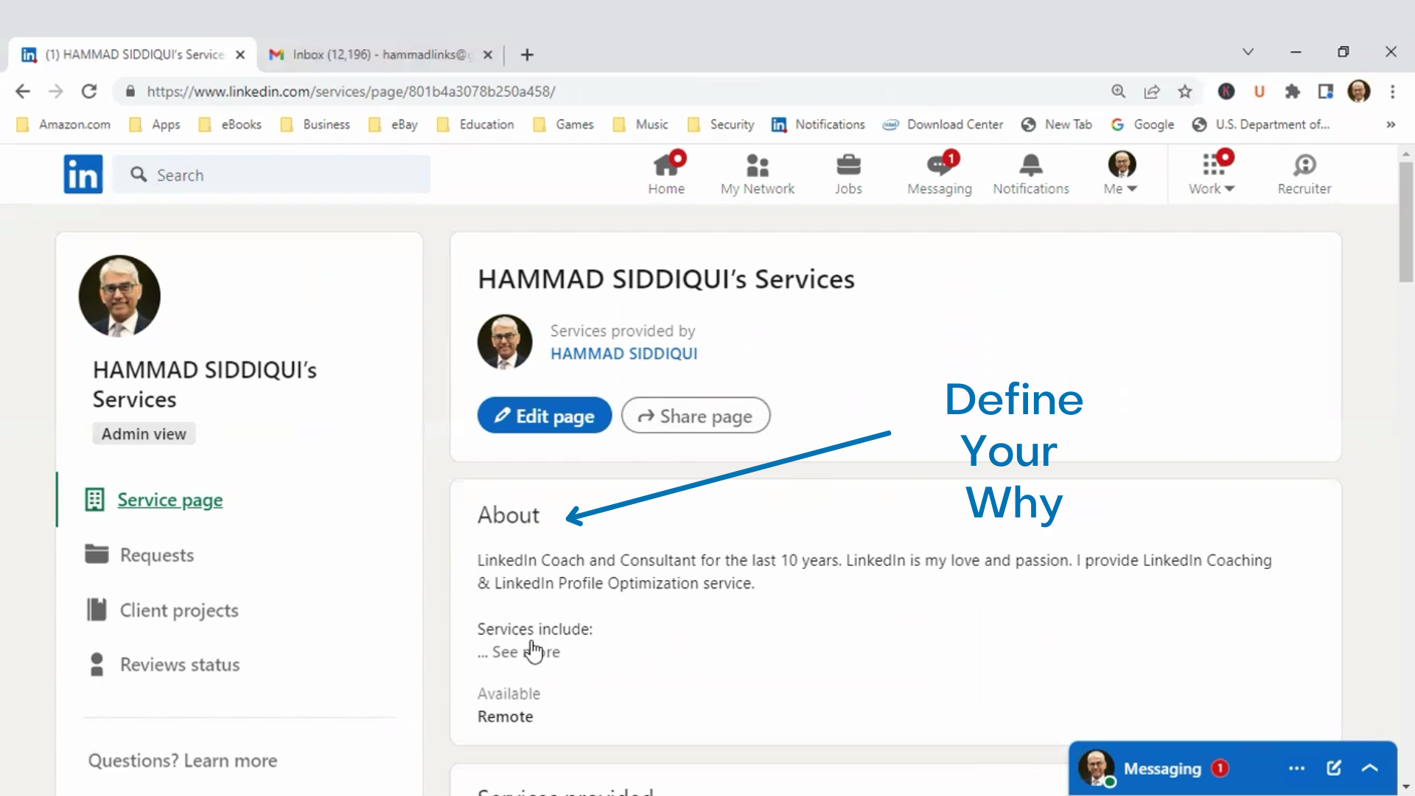
Task: Bookmark this page with the star icon
Action: (1185, 91)
